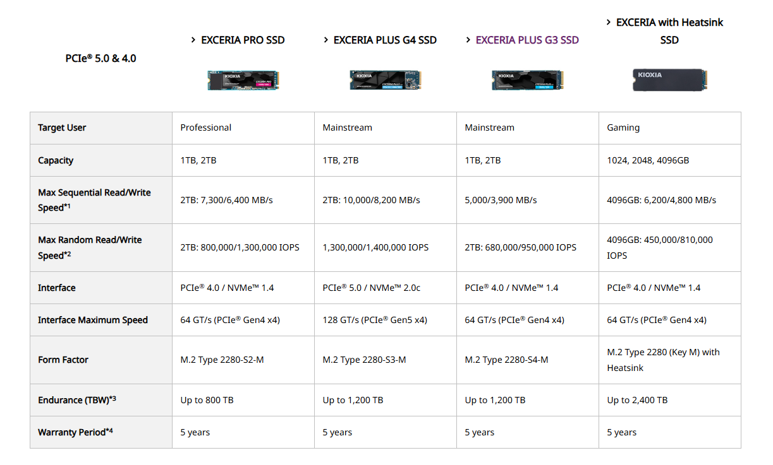Click the Target User row header
Viewport: 773px width, 465px height.
click(x=62, y=127)
